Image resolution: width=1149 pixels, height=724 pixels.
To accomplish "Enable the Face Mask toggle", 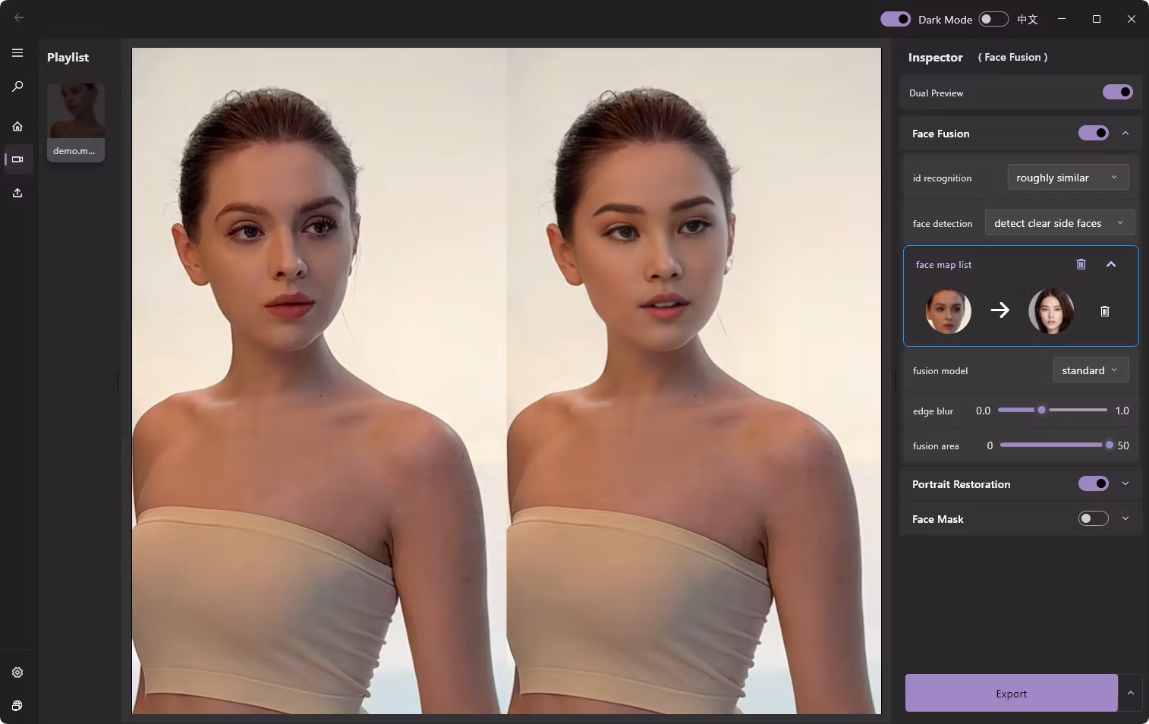I will coord(1094,518).
